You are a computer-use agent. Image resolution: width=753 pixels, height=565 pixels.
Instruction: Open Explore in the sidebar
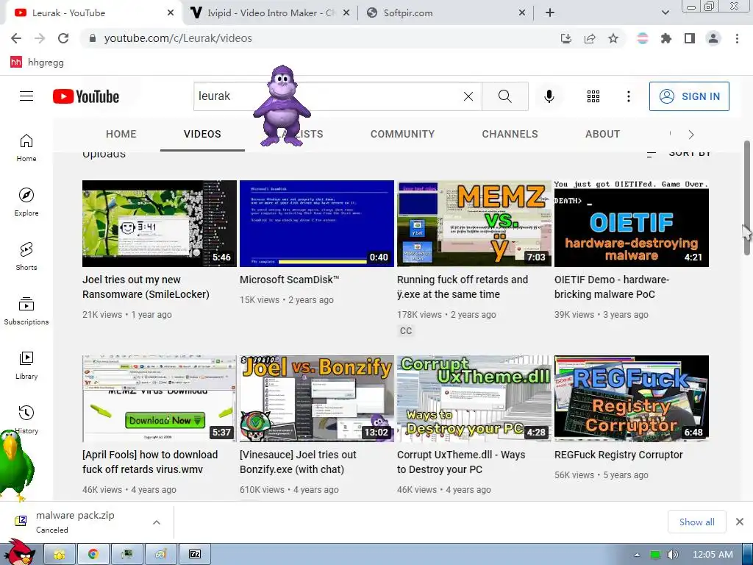tap(26, 202)
